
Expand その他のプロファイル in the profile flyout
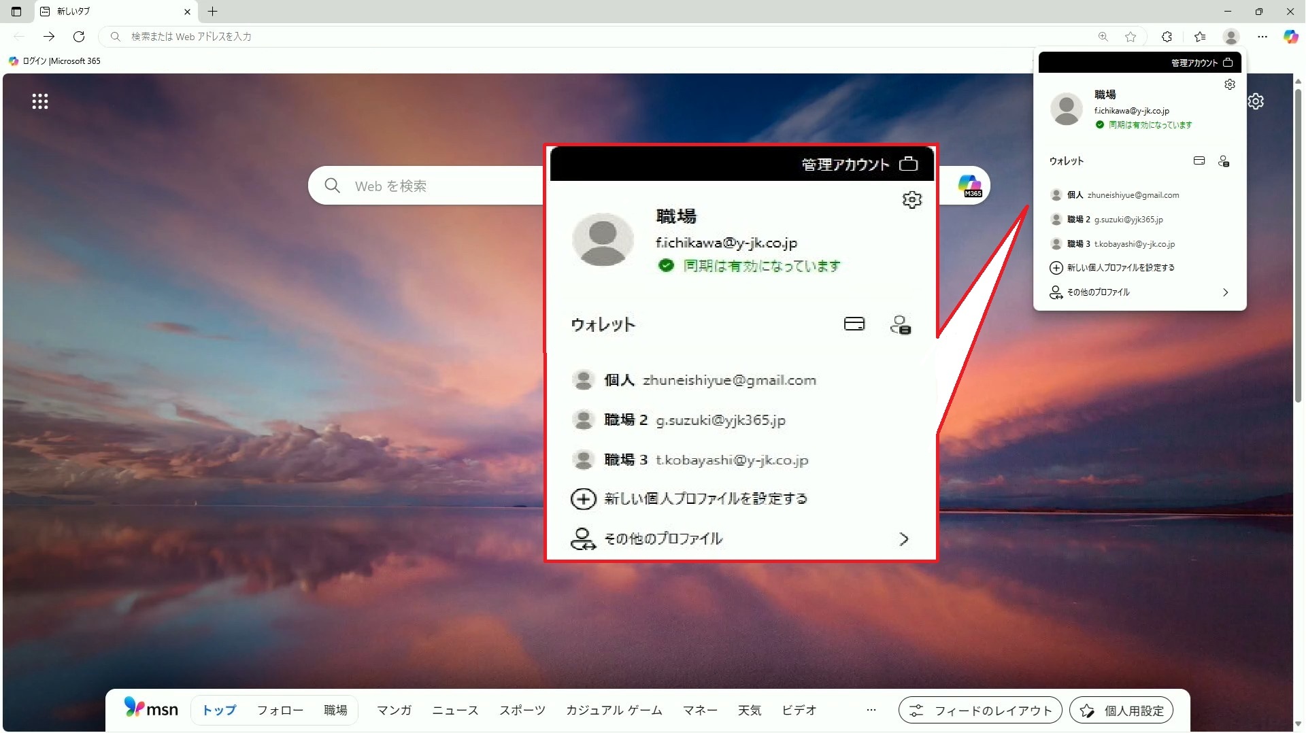tap(1139, 292)
